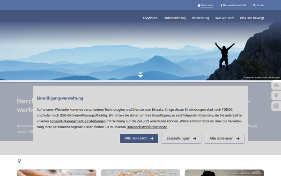Go to Startseite home link
The height and width of the screenshot is (176, 281).
206,5
